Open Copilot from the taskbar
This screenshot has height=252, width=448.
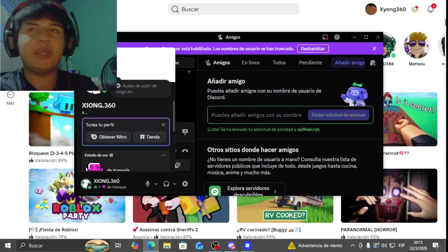tap(135, 246)
